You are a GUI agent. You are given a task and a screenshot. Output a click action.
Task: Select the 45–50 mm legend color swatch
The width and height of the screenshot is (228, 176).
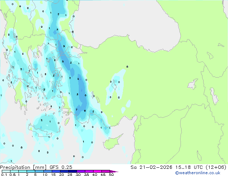click(106, 171)
